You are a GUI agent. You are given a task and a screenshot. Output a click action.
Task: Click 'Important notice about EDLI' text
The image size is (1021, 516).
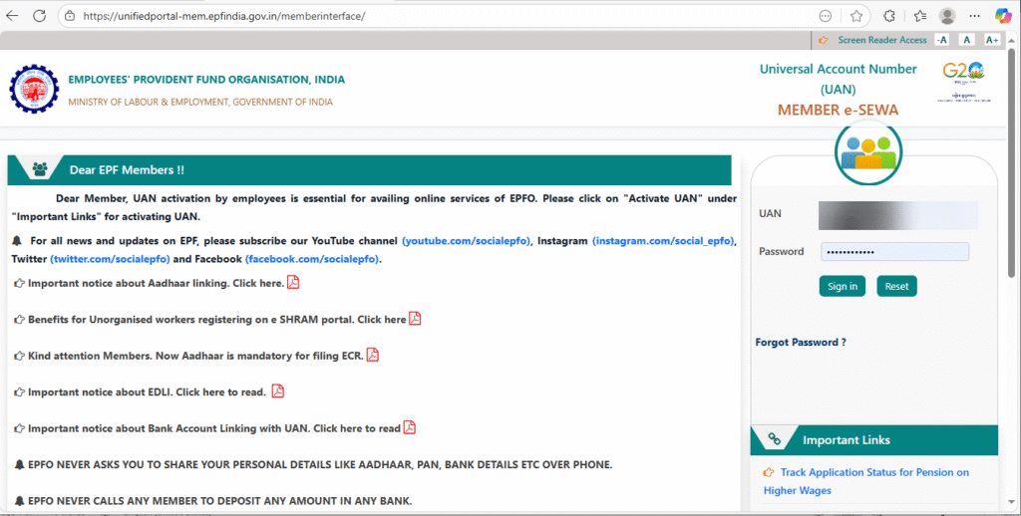coord(148,392)
